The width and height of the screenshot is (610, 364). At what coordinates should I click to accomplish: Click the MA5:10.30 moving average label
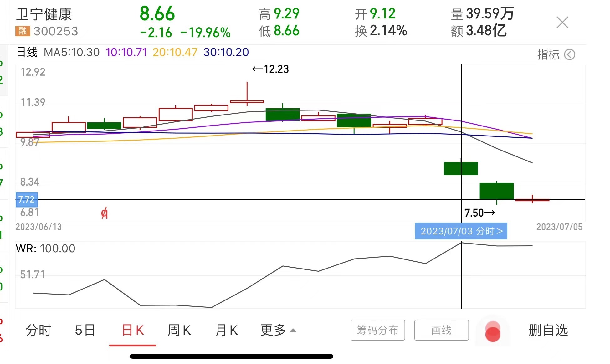(72, 52)
